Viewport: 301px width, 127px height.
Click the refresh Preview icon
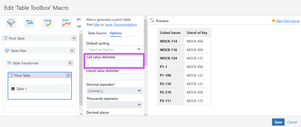point(152,20)
